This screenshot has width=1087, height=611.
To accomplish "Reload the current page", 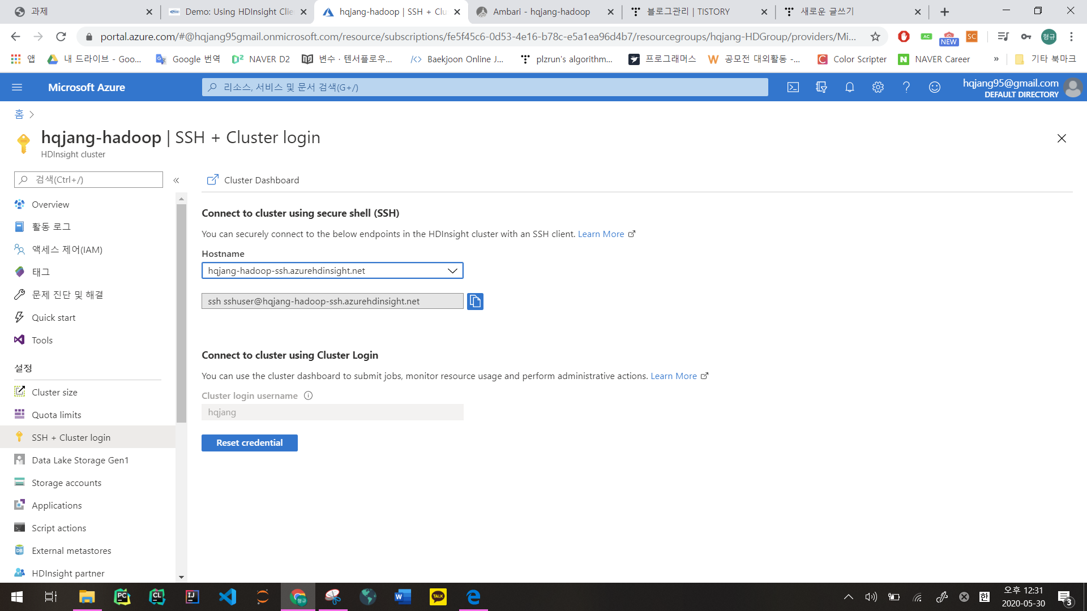I will coord(61,37).
